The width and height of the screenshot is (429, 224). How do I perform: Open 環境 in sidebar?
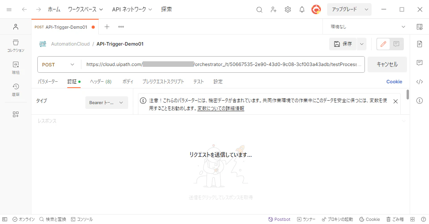16,68
